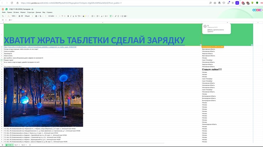
Task: Open the fx function dropdown
Action: click(x=11, y=20)
